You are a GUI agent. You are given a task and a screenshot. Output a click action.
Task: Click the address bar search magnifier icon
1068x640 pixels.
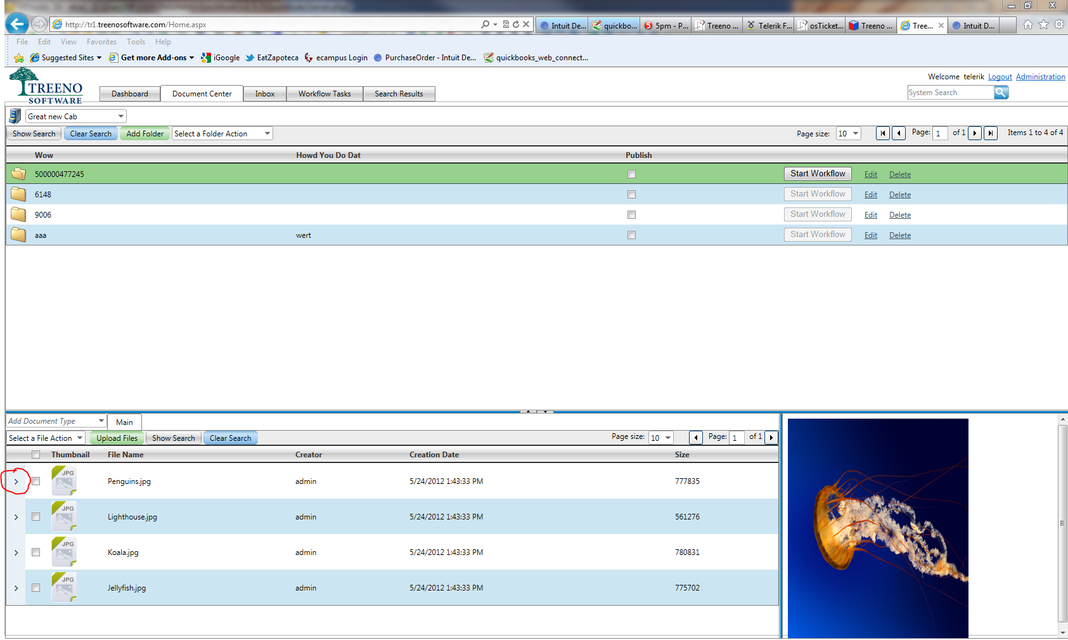pos(485,24)
